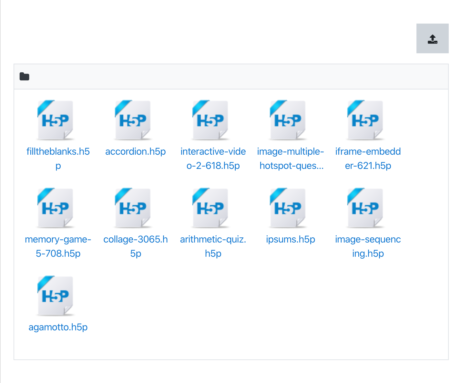Screen dimensions: 461x383
Task: Open the memory-game-5-708.h5p icon
Action: pyautogui.click(x=56, y=208)
